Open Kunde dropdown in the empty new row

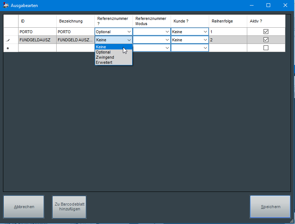205,48
